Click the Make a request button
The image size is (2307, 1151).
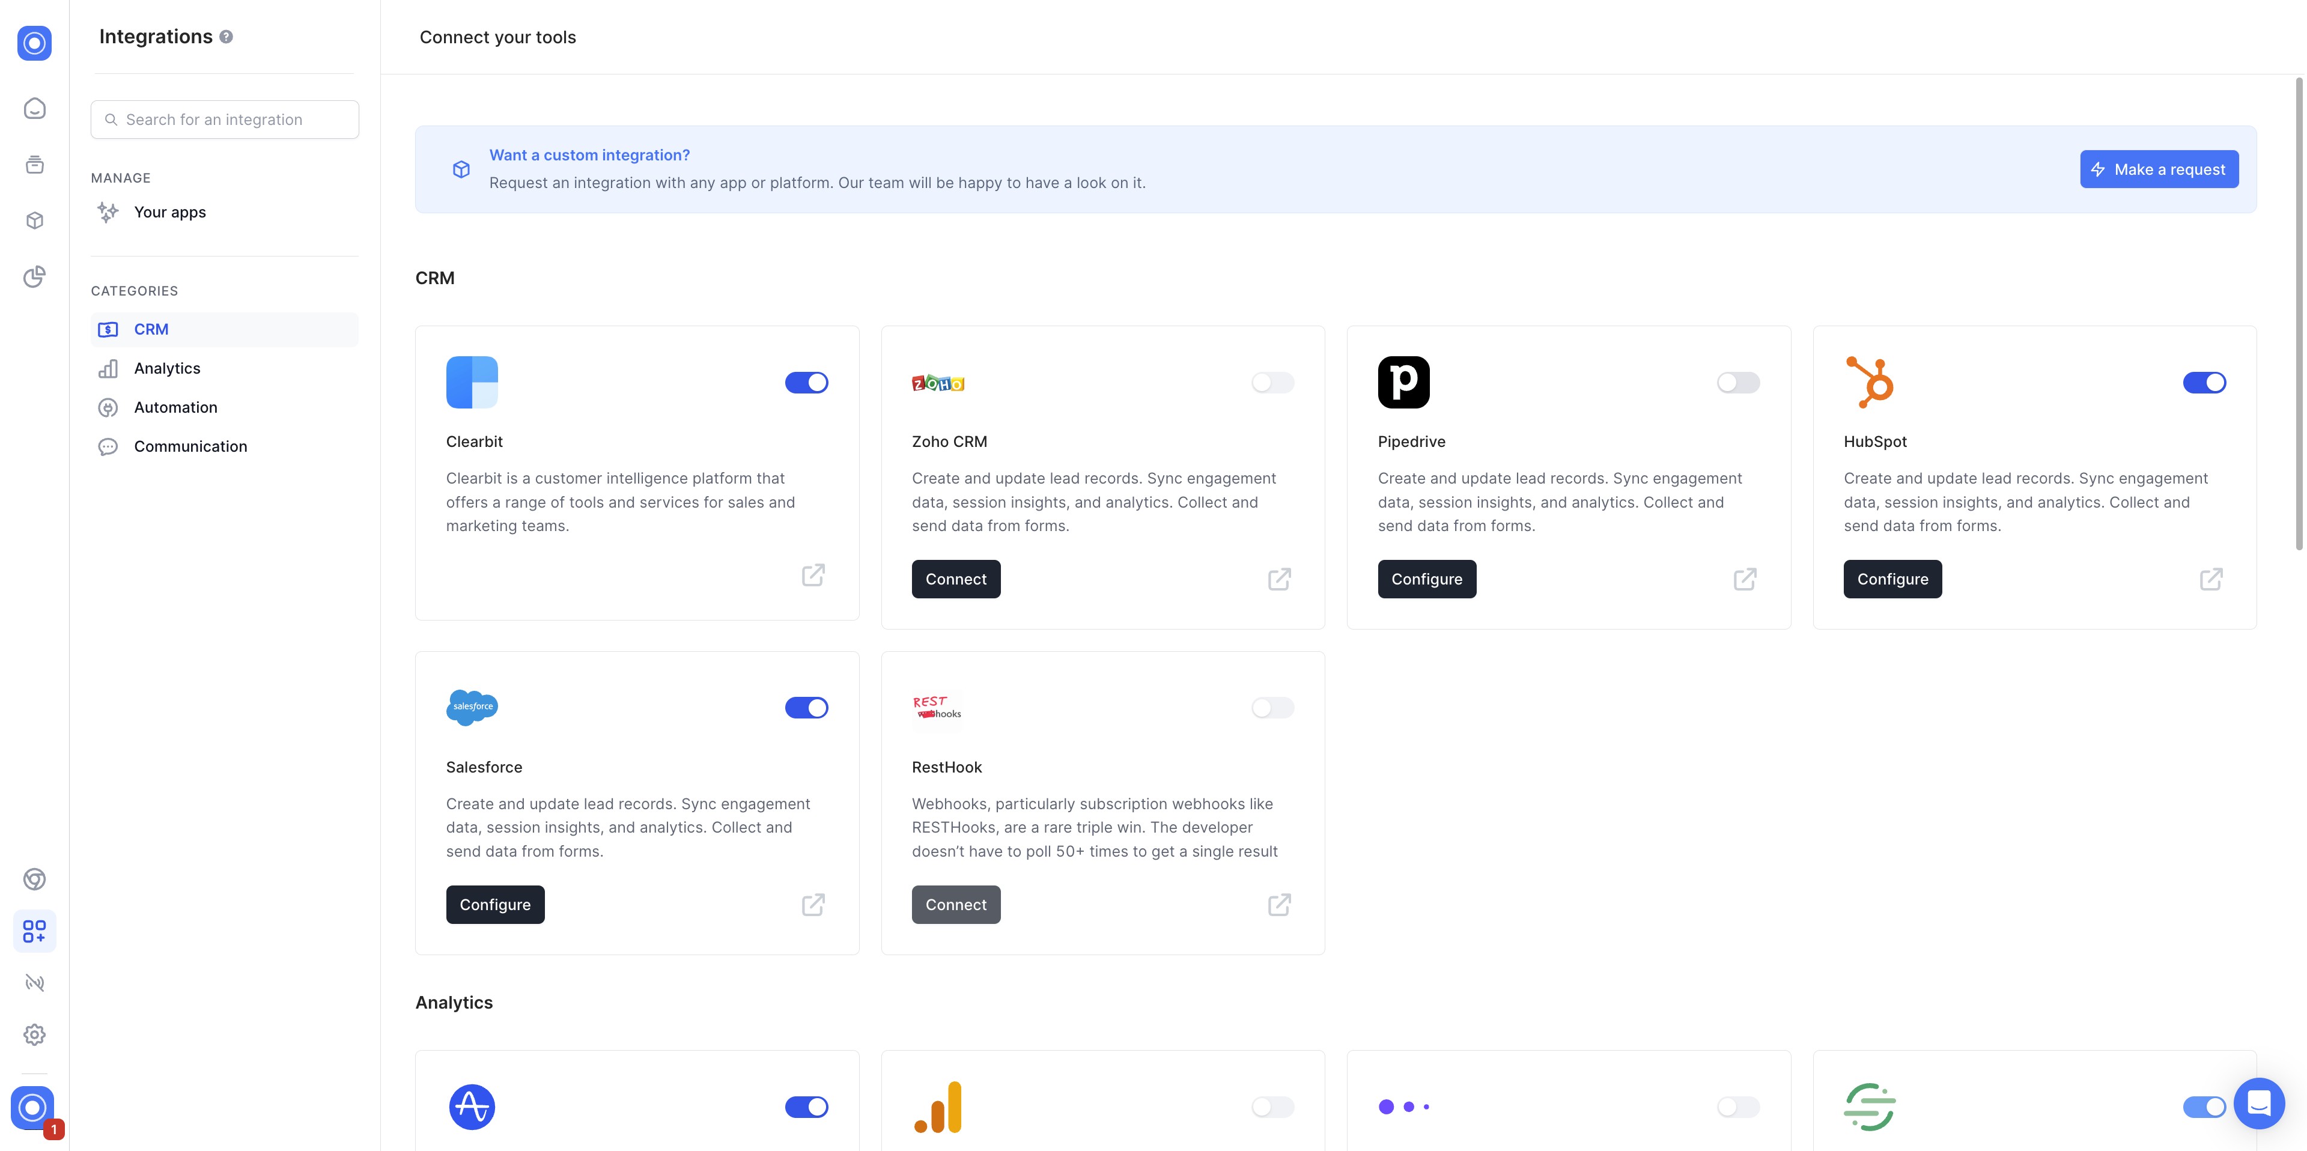tap(2159, 168)
